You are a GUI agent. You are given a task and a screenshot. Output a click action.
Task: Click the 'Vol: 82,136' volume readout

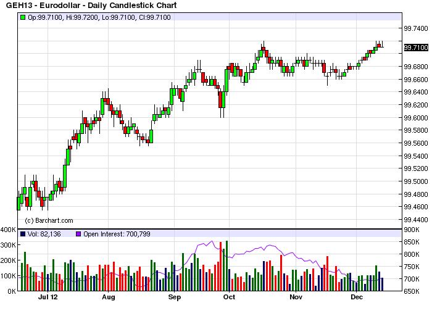click(x=44, y=234)
